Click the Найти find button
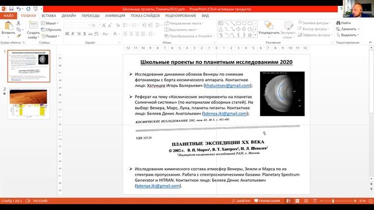374x210 pixels. click(x=344, y=23)
